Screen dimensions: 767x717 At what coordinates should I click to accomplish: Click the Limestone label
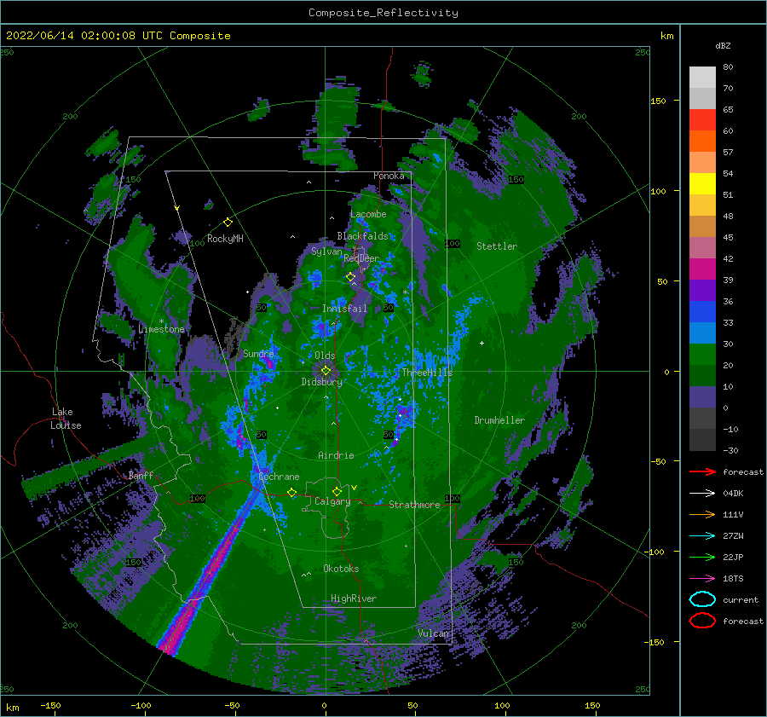(161, 329)
